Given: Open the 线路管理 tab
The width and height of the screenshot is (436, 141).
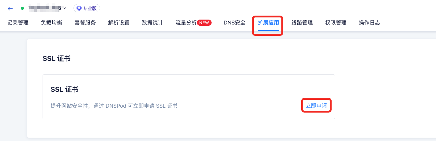Looking at the screenshot, I should (x=302, y=23).
